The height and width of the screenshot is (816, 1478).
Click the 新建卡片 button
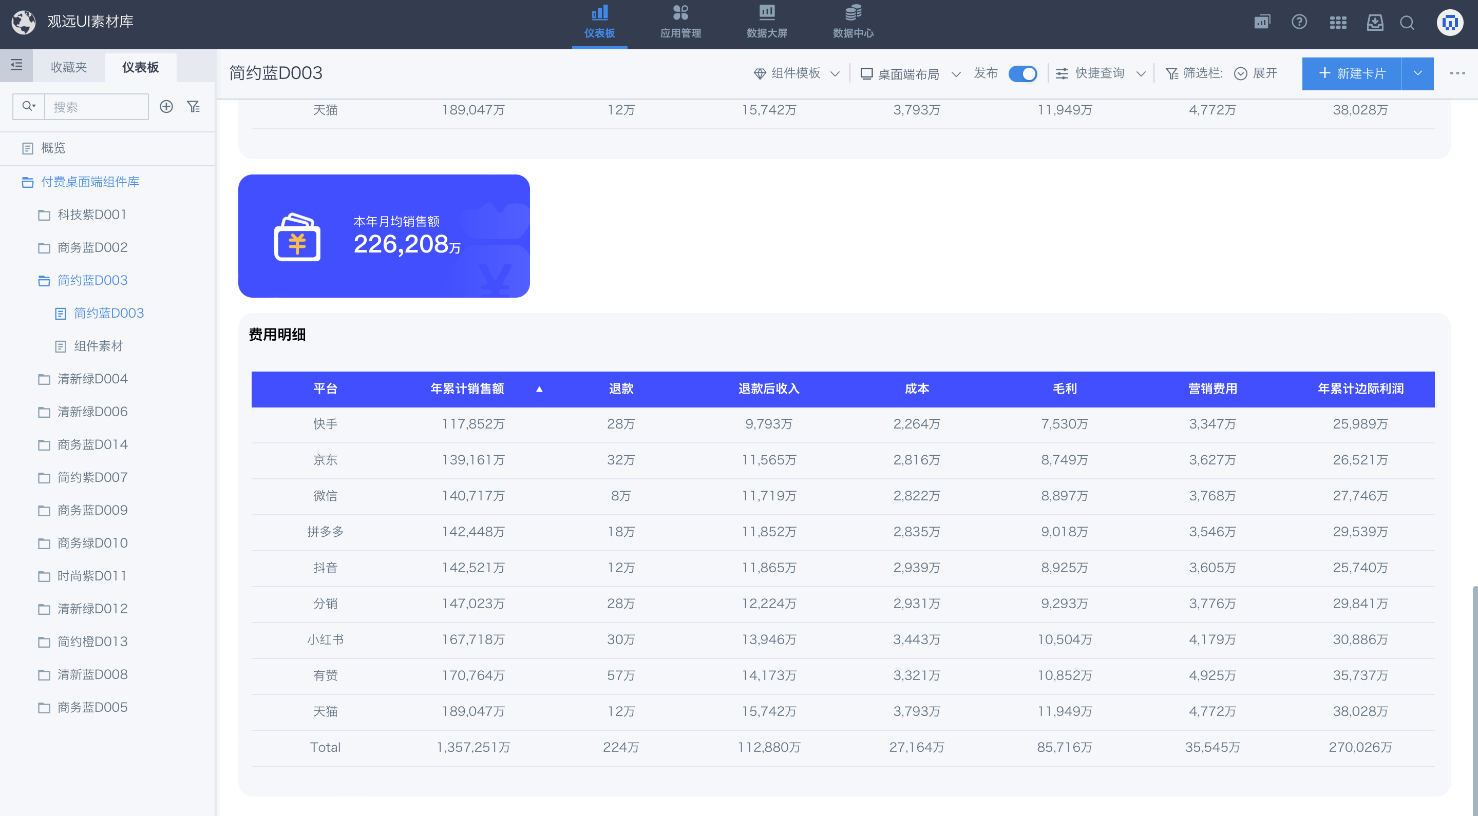coord(1352,73)
